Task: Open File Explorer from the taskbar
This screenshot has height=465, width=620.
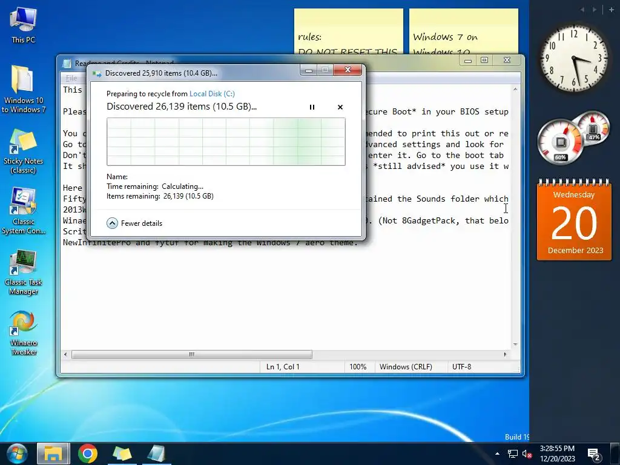Action: pyautogui.click(x=53, y=453)
